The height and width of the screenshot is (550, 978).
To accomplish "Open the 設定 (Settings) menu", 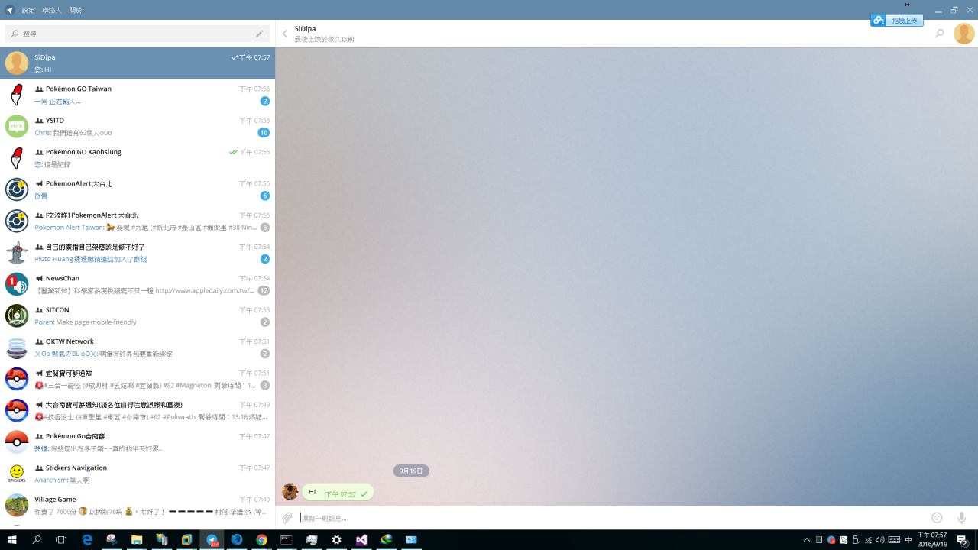I will (28, 10).
